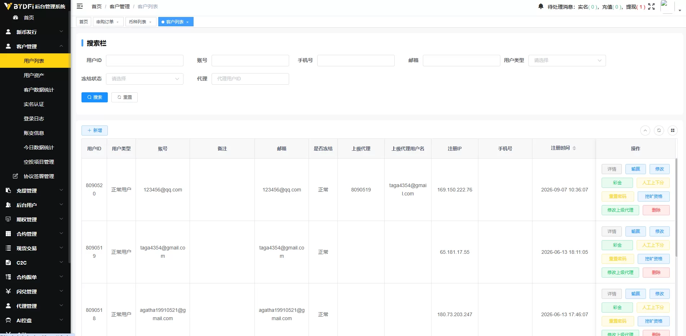
Task: Click the 用户ID input field
Action: (x=145, y=61)
